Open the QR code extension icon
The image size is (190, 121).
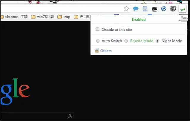click(173, 9)
